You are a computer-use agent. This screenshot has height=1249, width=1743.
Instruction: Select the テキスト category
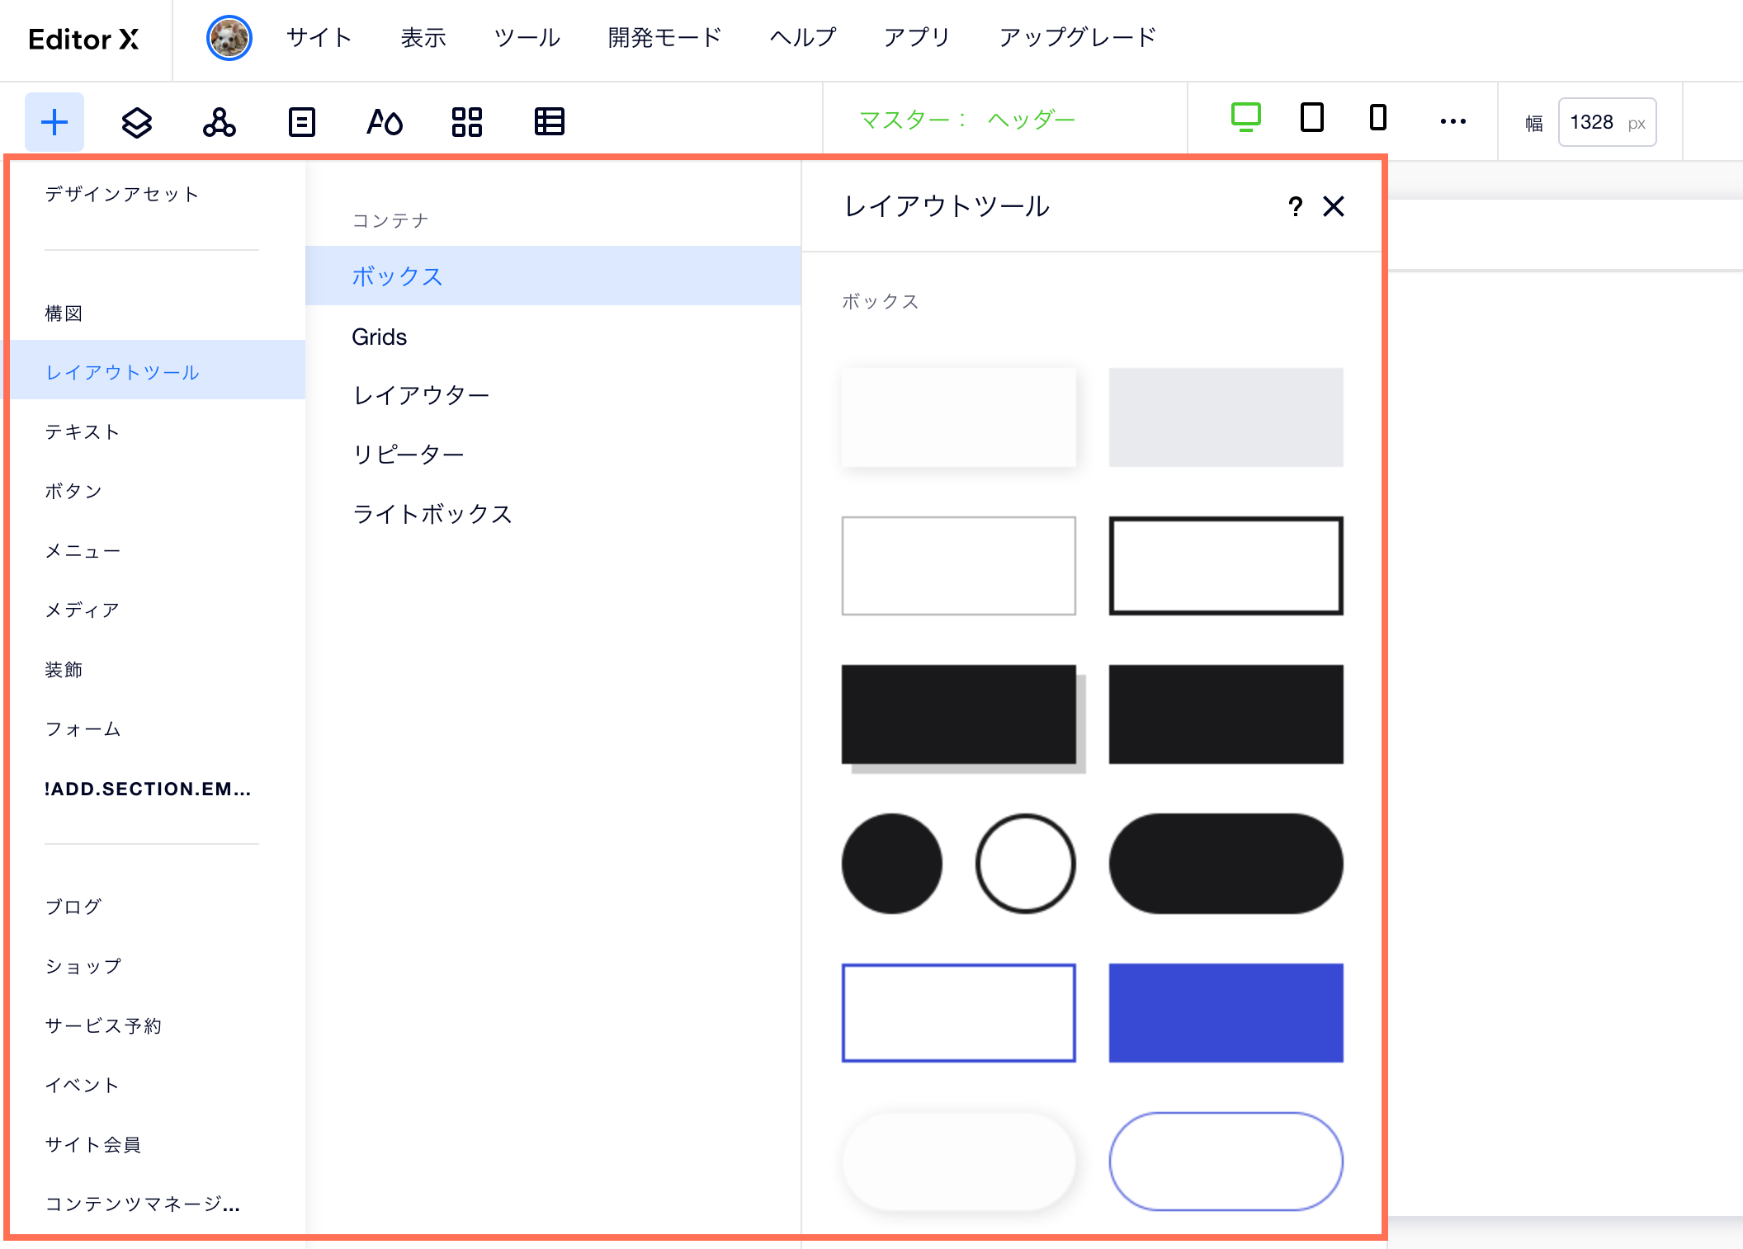click(83, 432)
